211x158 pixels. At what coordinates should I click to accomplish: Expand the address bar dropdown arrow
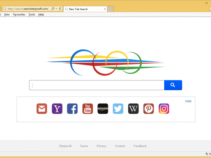click(57, 9)
